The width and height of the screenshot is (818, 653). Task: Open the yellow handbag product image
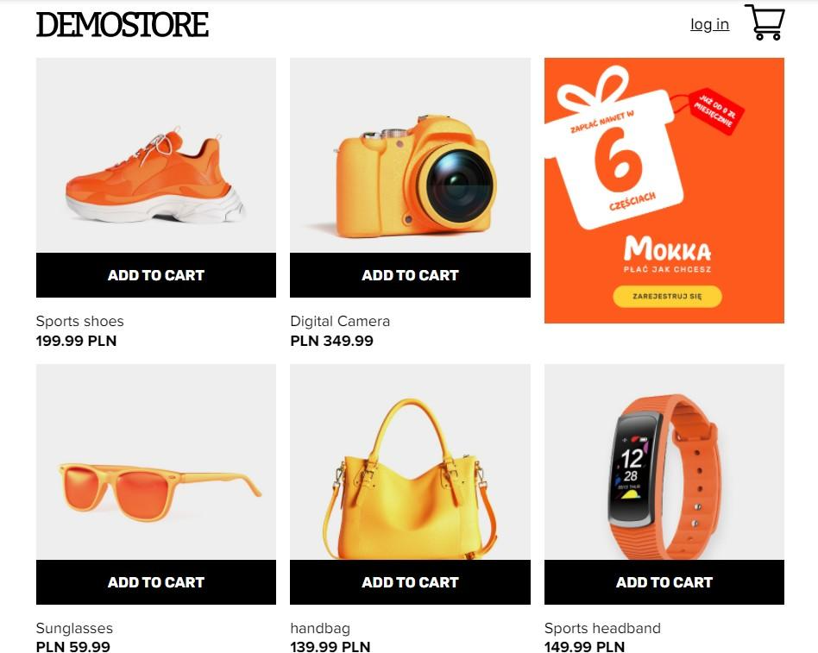410,462
